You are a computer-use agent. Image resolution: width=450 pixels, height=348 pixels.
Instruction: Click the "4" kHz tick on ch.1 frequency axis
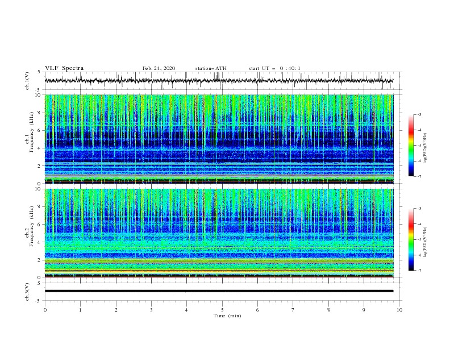[x=40, y=148]
